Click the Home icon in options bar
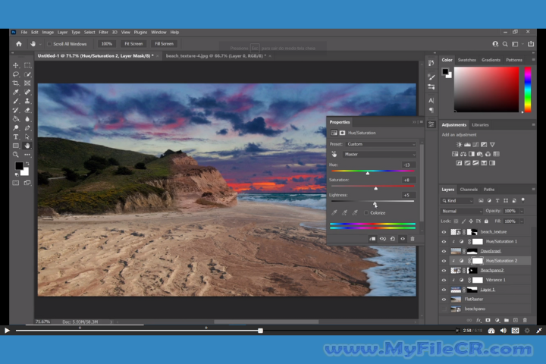 19,44
